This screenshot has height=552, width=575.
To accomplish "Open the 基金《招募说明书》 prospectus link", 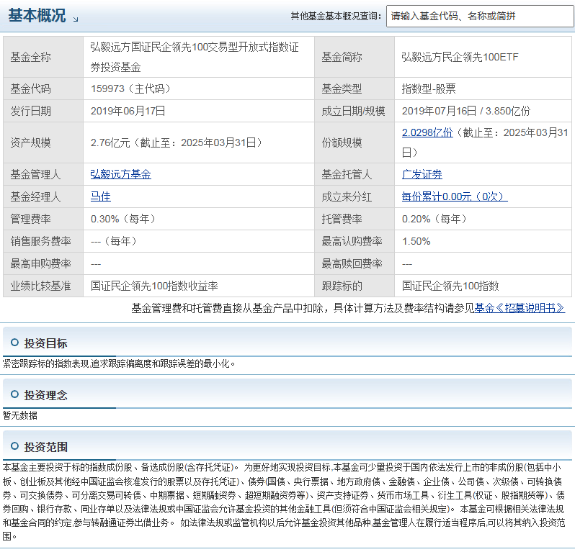I will tap(520, 309).
